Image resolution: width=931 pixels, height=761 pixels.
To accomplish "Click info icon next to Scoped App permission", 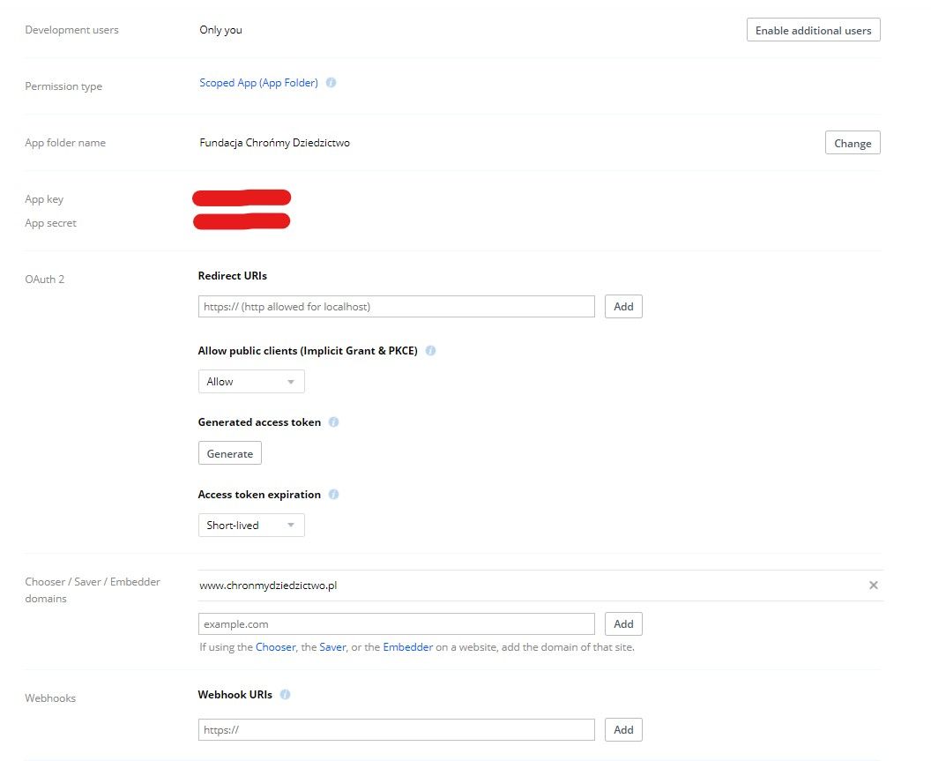I will [331, 83].
